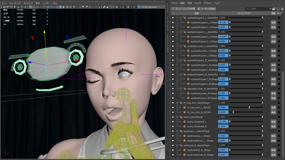Collapse the eyelashUpper1_R_blendShape group
The height and width of the screenshot is (160, 285).
tap(181, 60)
